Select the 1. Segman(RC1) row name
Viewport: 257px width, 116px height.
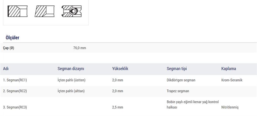click(15, 80)
